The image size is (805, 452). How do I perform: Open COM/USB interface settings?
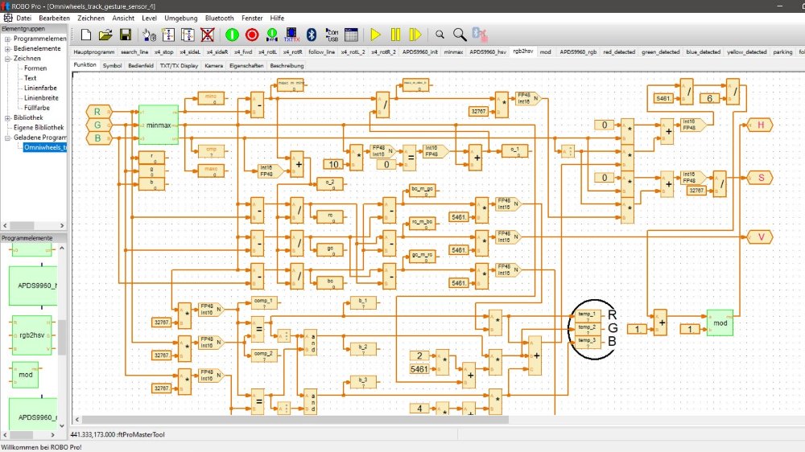(332, 35)
